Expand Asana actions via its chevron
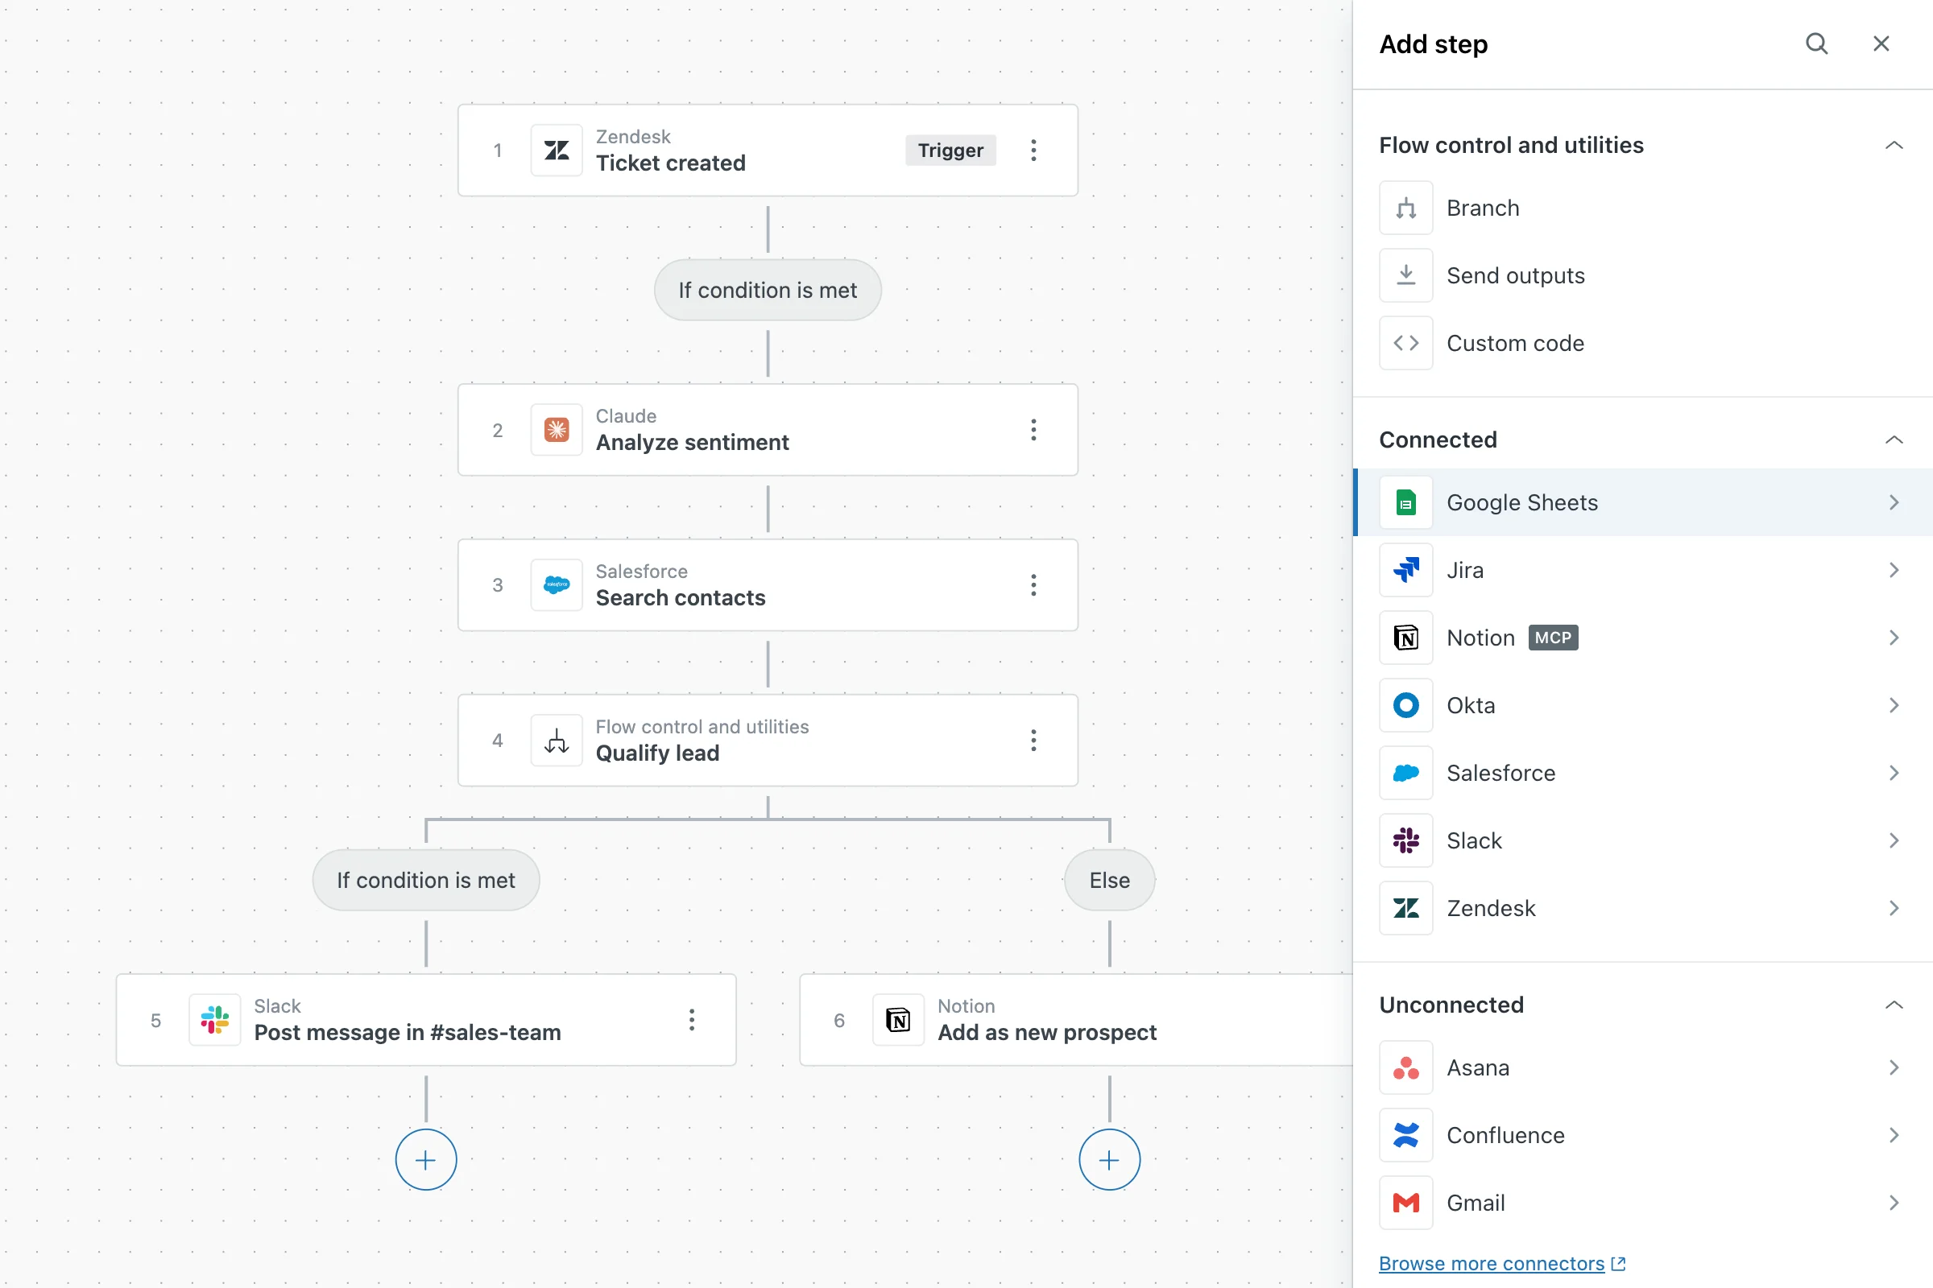This screenshot has height=1288, width=1933. click(x=1894, y=1067)
